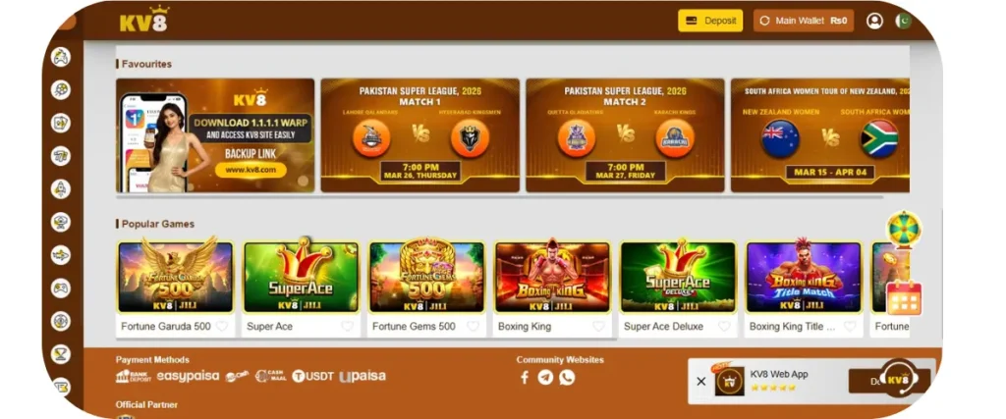
Task: Toggle heart on Super Ace game
Action: point(347,326)
